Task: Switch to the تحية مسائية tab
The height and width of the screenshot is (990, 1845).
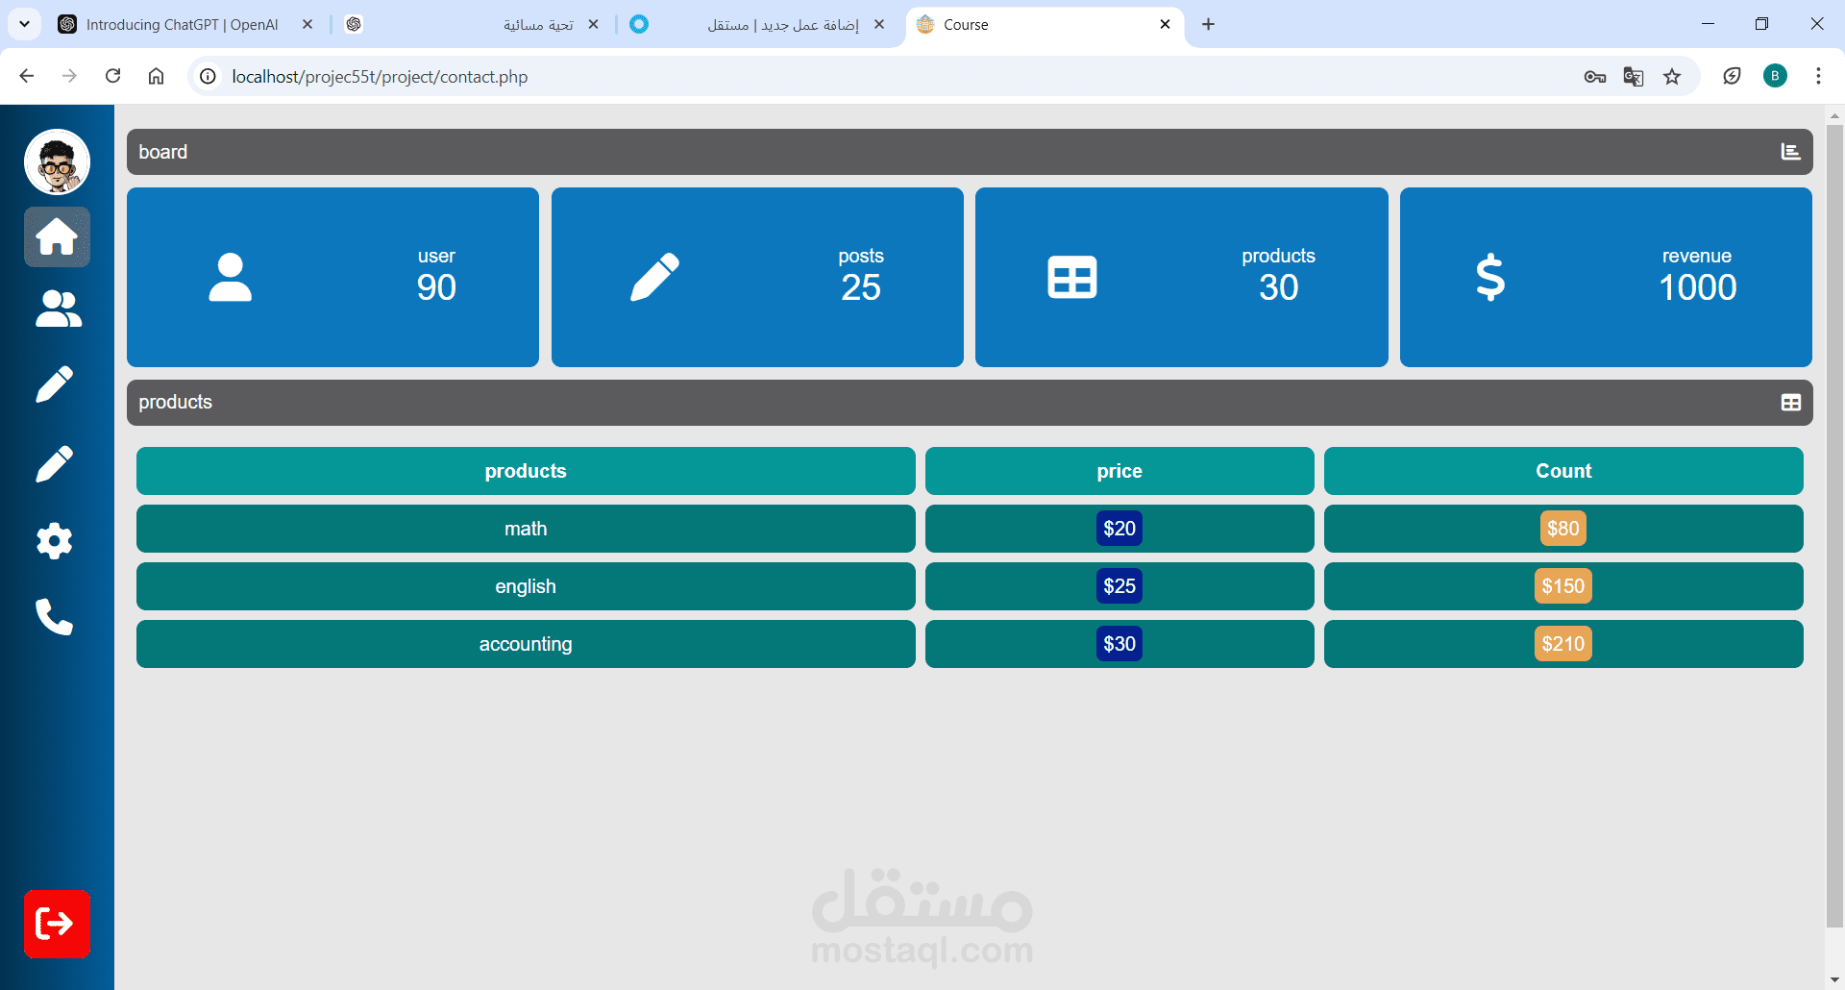Action: (471, 25)
